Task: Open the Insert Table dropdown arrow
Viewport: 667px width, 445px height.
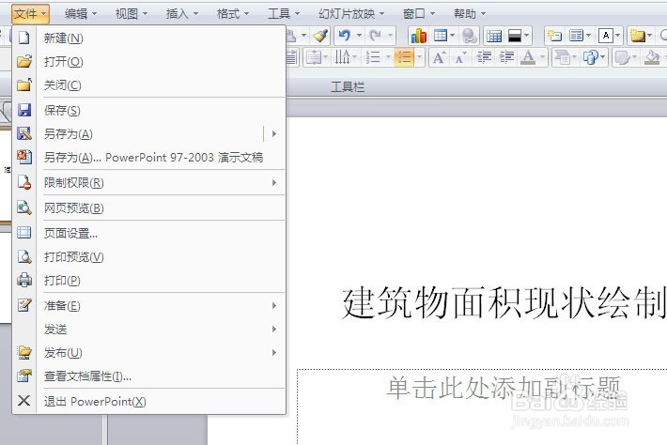Action: pyautogui.click(x=452, y=36)
